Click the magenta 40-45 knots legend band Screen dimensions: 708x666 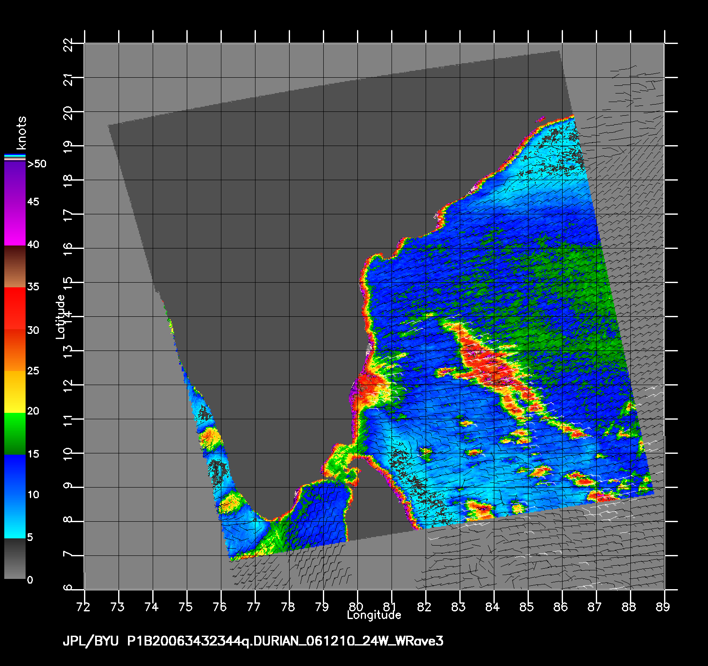(15, 224)
